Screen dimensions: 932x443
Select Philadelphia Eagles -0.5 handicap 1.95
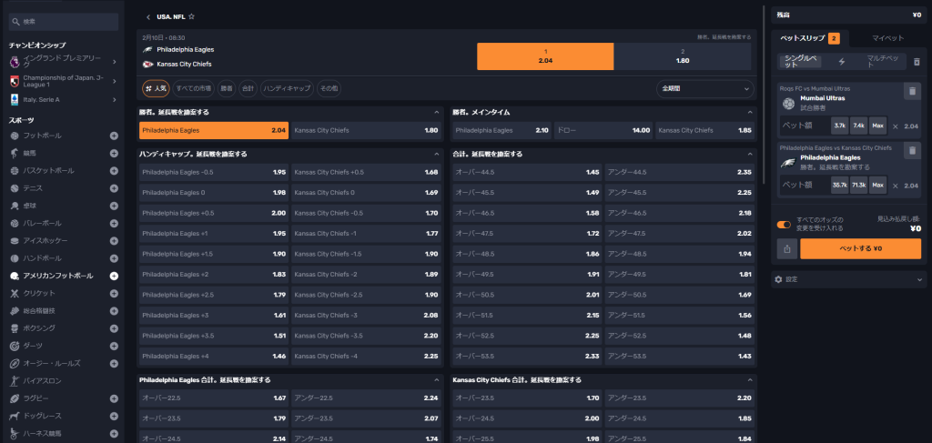click(214, 172)
